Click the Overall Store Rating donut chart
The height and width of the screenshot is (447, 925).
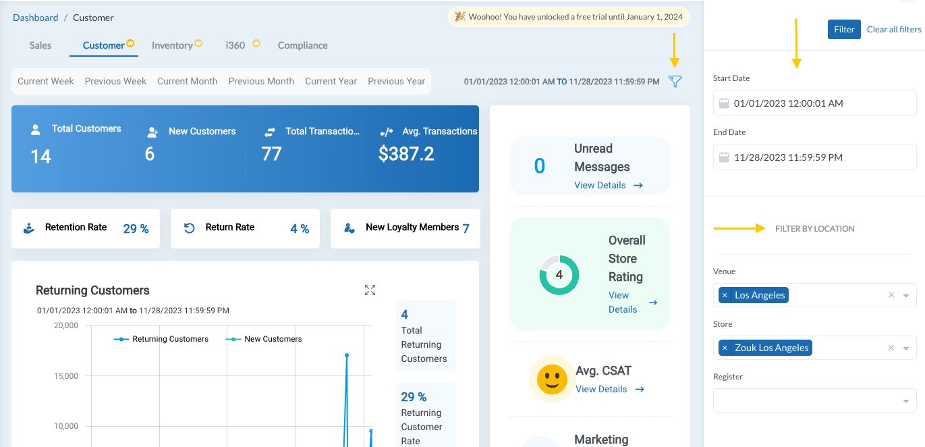559,275
